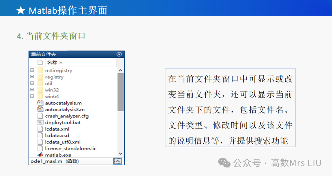Click the win64 folder icon
Image resolution: width=332 pixels, height=176 pixels.
pos(40,96)
